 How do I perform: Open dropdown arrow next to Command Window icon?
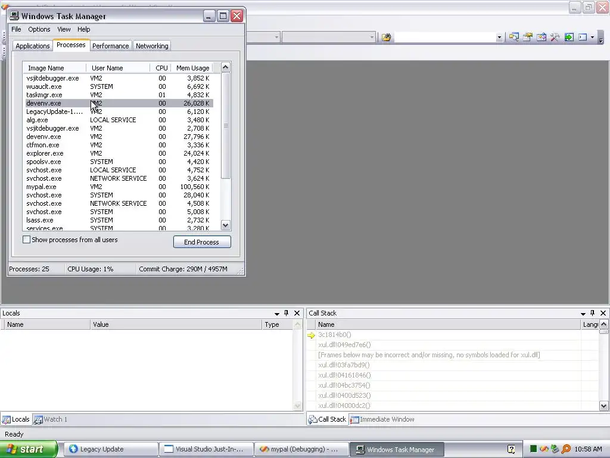click(x=593, y=38)
